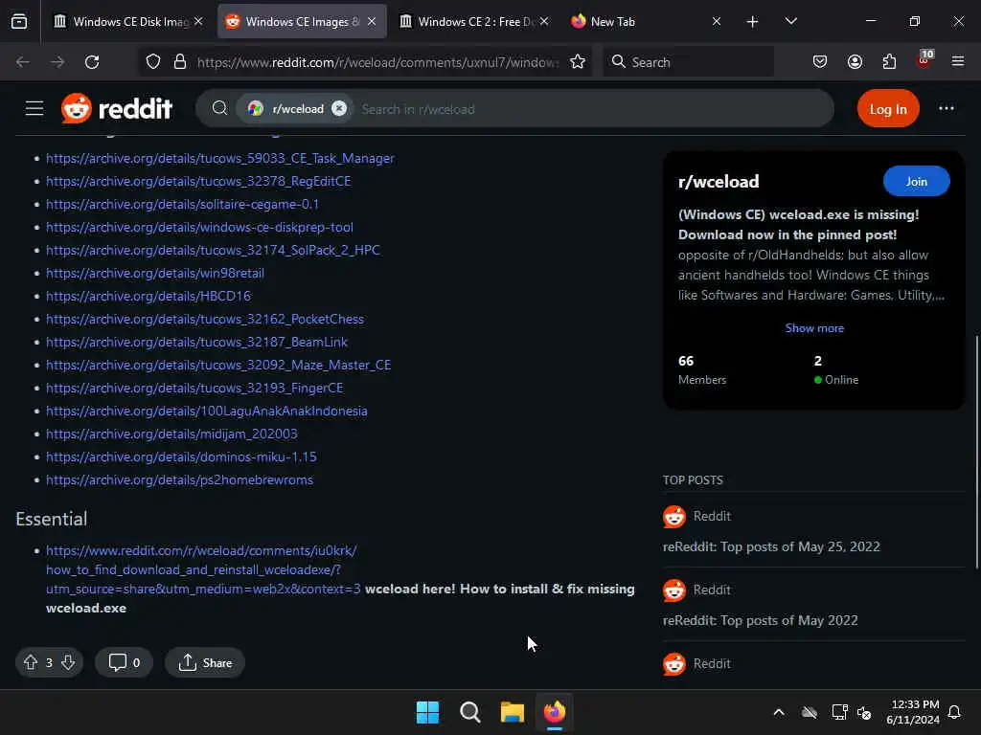Image resolution: width=981 pixels, height=735 pixels.
Task: Open taskbar Search
Action: coord(469,712)
